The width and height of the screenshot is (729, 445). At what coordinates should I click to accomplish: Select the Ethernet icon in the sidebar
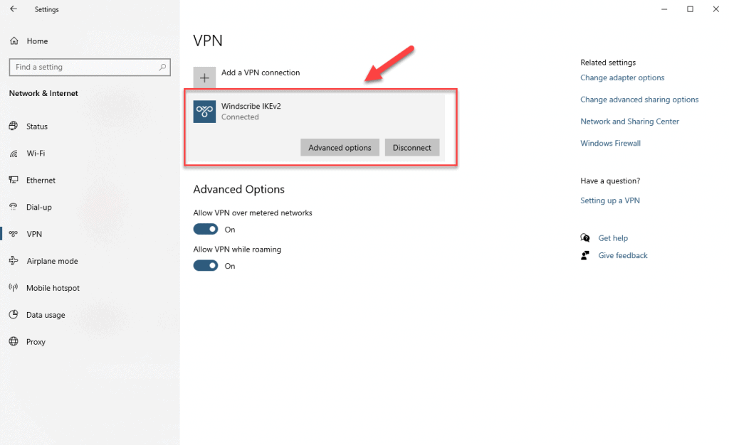(x=15, y=180)
